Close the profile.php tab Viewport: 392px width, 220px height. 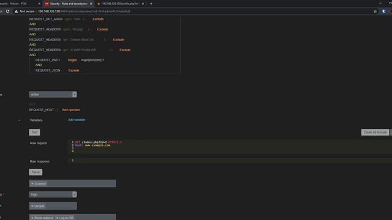point(143,4)
